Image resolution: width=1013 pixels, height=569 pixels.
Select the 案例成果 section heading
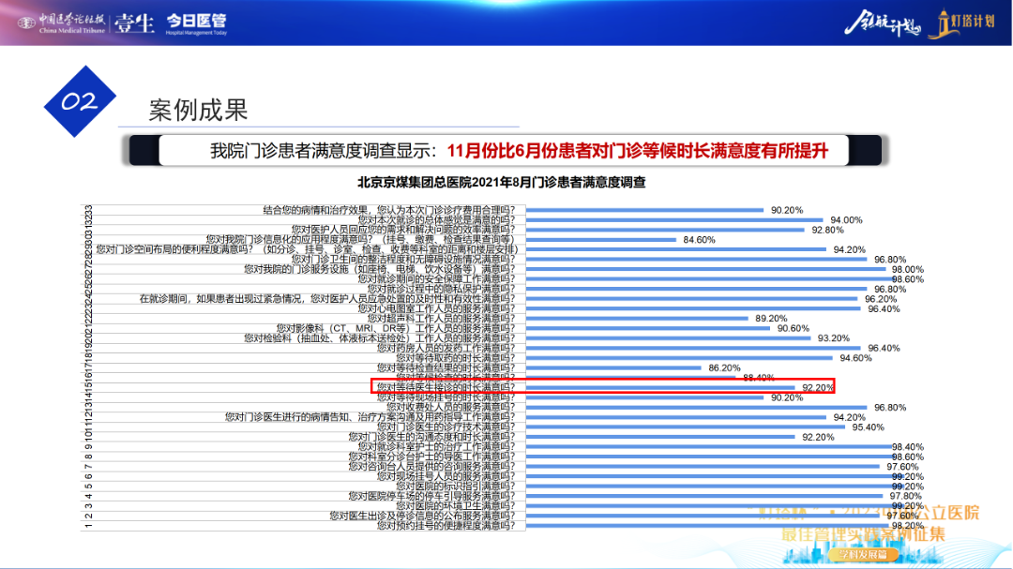198,110
